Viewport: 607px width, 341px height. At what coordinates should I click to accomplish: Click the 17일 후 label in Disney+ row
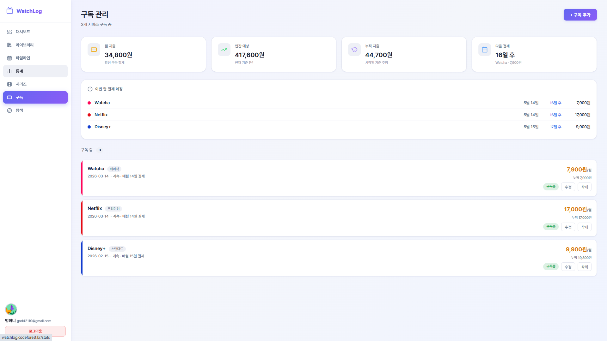(x=555, y=127)
